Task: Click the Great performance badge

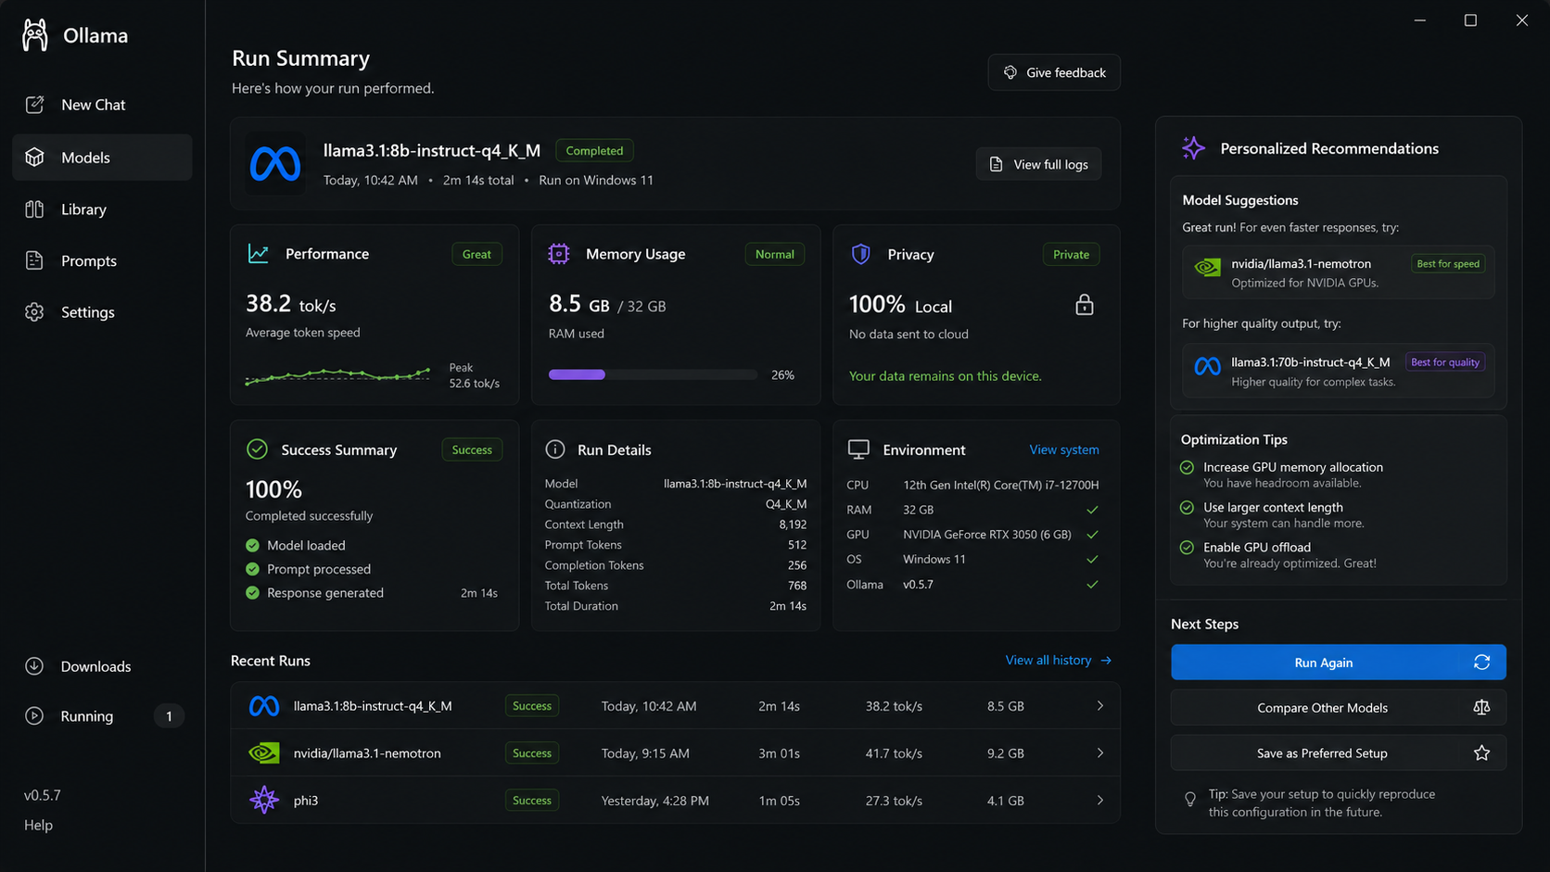Action: tap(476, 254)
